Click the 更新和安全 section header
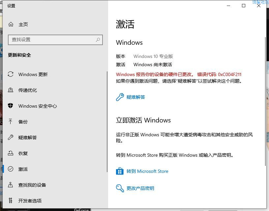The image size is (269, 211). 19,55
